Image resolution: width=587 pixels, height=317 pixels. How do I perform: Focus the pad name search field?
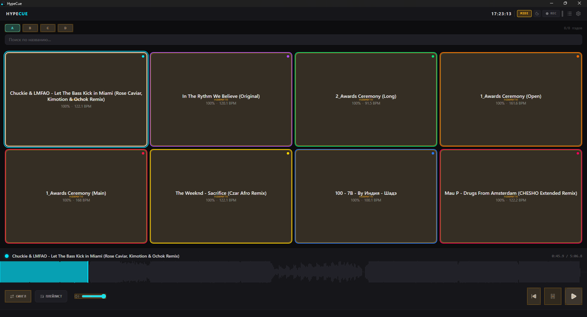click(293, 40)
